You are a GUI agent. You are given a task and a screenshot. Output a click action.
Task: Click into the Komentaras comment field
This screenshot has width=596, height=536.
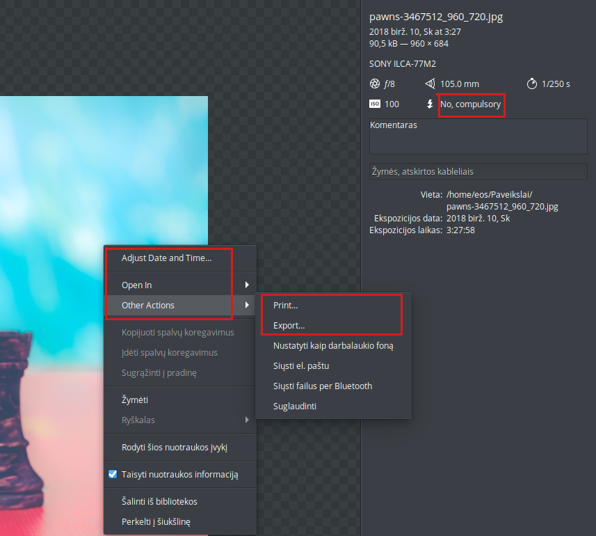point(478,136)
